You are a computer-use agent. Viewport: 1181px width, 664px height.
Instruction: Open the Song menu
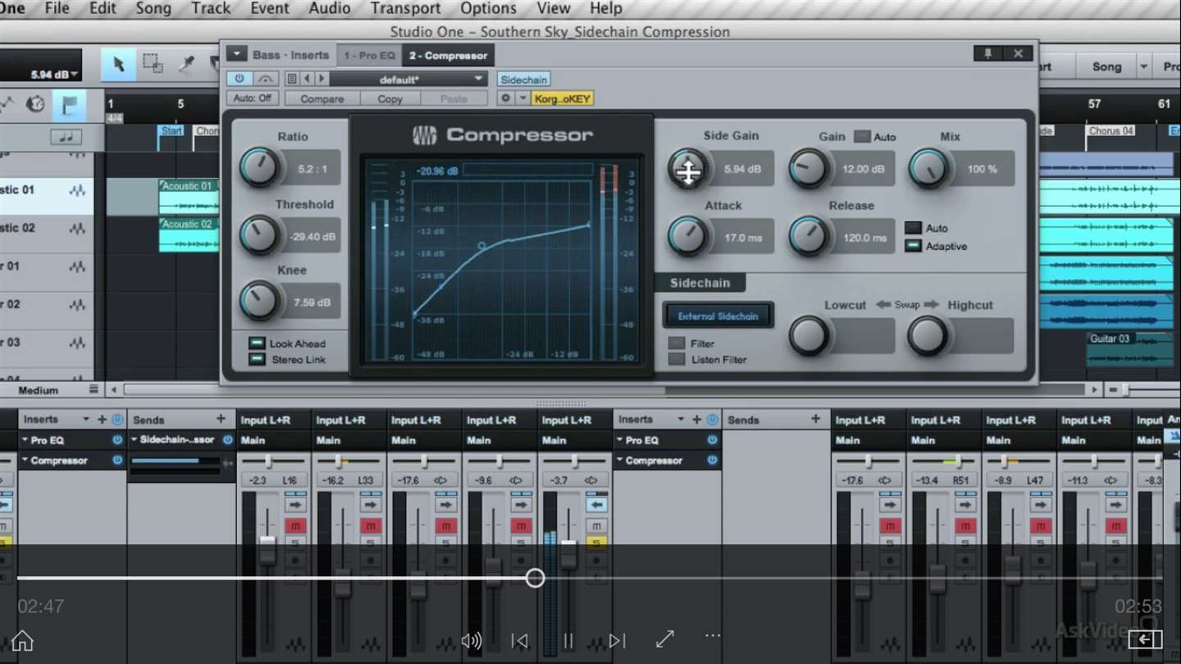point(153,8)
